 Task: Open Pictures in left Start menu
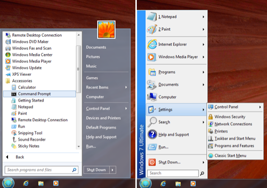click(93, 57)
